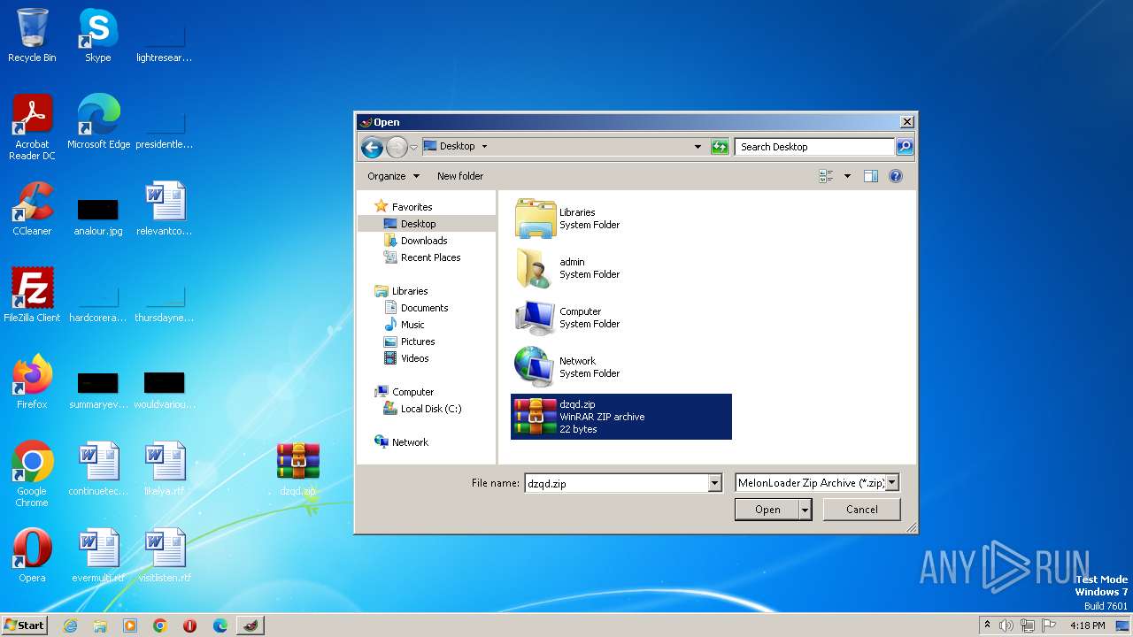Select Microsoft Edge desktop shortcut
1133x637 pixels.
98,122
